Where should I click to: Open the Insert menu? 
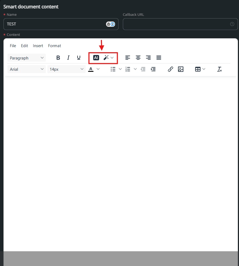pos(38,46)
